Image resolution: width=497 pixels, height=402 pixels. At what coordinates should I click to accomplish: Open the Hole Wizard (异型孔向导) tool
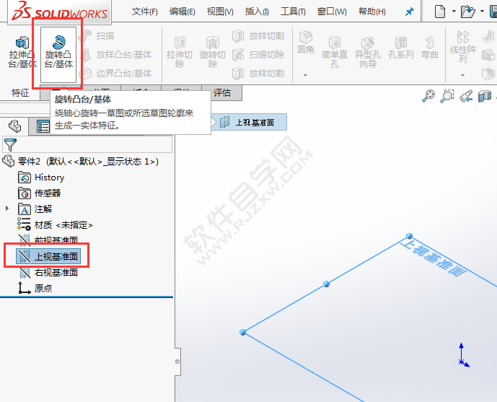[368, 52]
